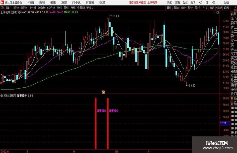Click the 定 marker below the chart
Screen dimensions: 237x153
tap(103, 92)
